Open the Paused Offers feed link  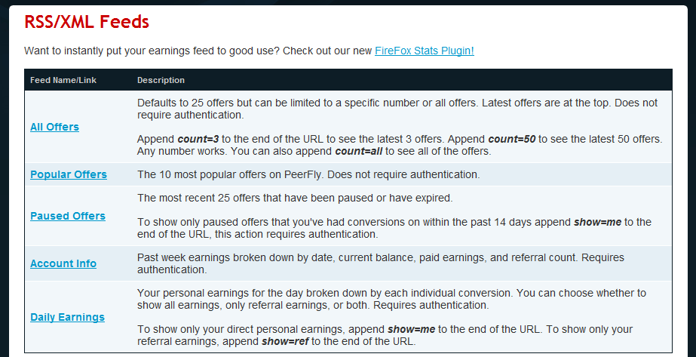[x=68, y=216]
